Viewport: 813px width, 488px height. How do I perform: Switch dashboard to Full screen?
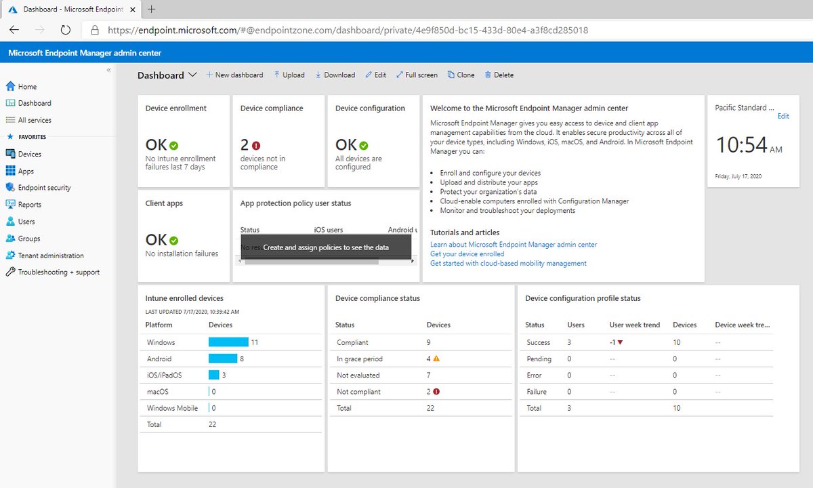pyautogui.click(x=417, y=75)
